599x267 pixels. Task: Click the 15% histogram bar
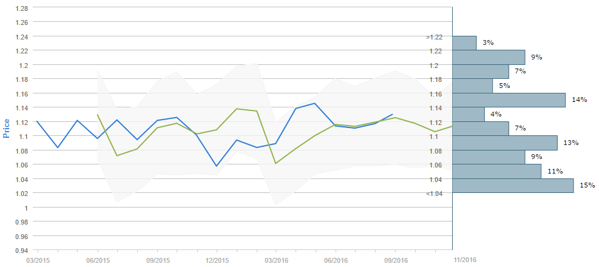(x=513, y=186)
